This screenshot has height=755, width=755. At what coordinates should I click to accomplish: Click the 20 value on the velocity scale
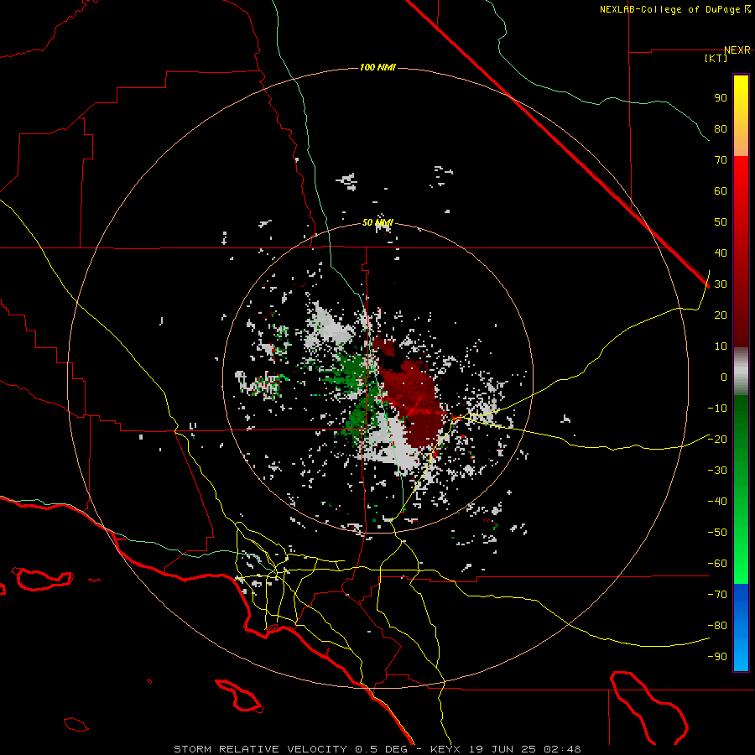pos(721,315)
